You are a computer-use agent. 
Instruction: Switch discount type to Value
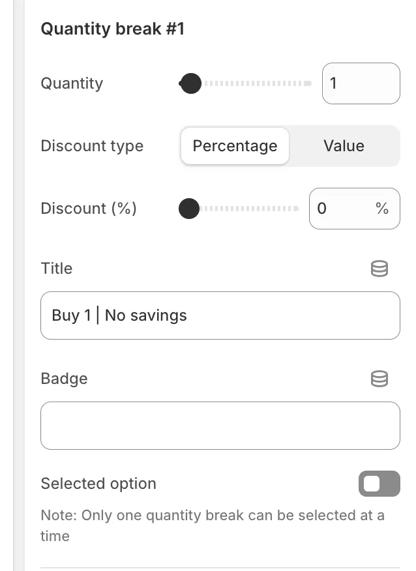point(344,146)
